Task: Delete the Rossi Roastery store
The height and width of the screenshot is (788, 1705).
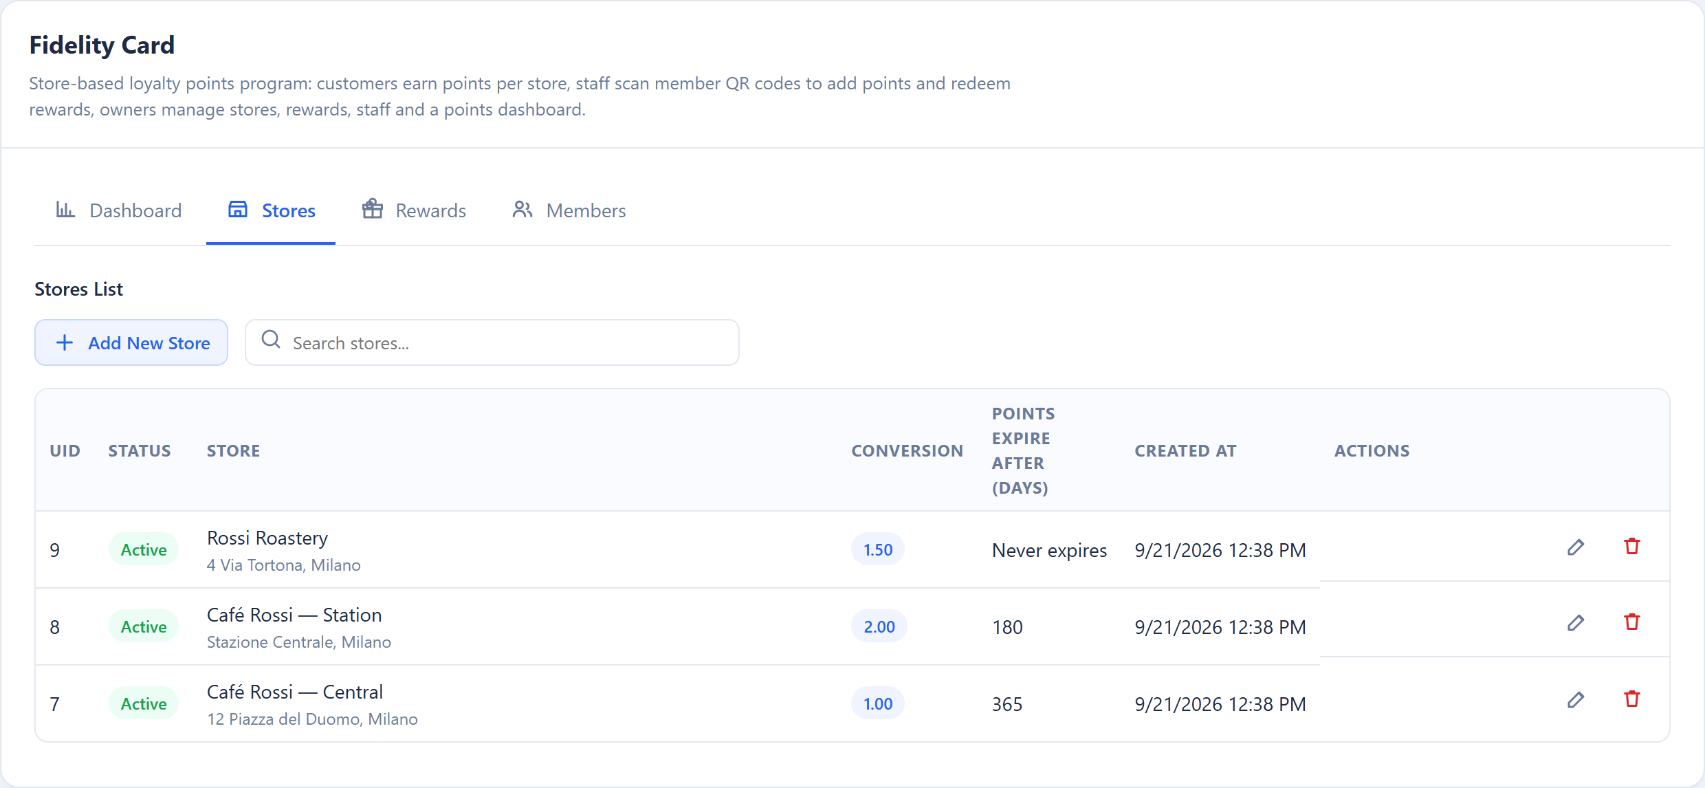Action: [x=1632, y=547]
